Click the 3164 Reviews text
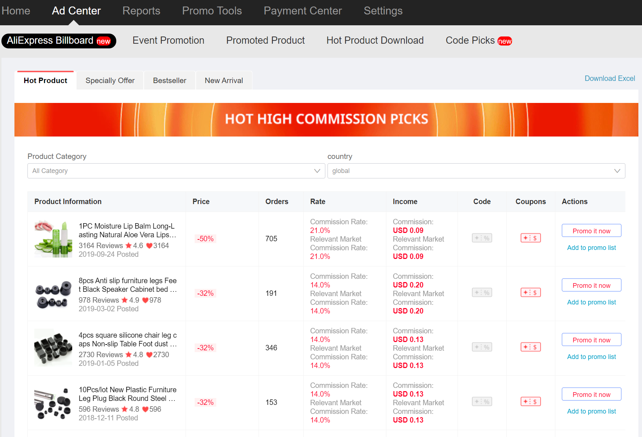Viewport: 642px width, 437px height. pyautogui.click(x=101, y=246)
